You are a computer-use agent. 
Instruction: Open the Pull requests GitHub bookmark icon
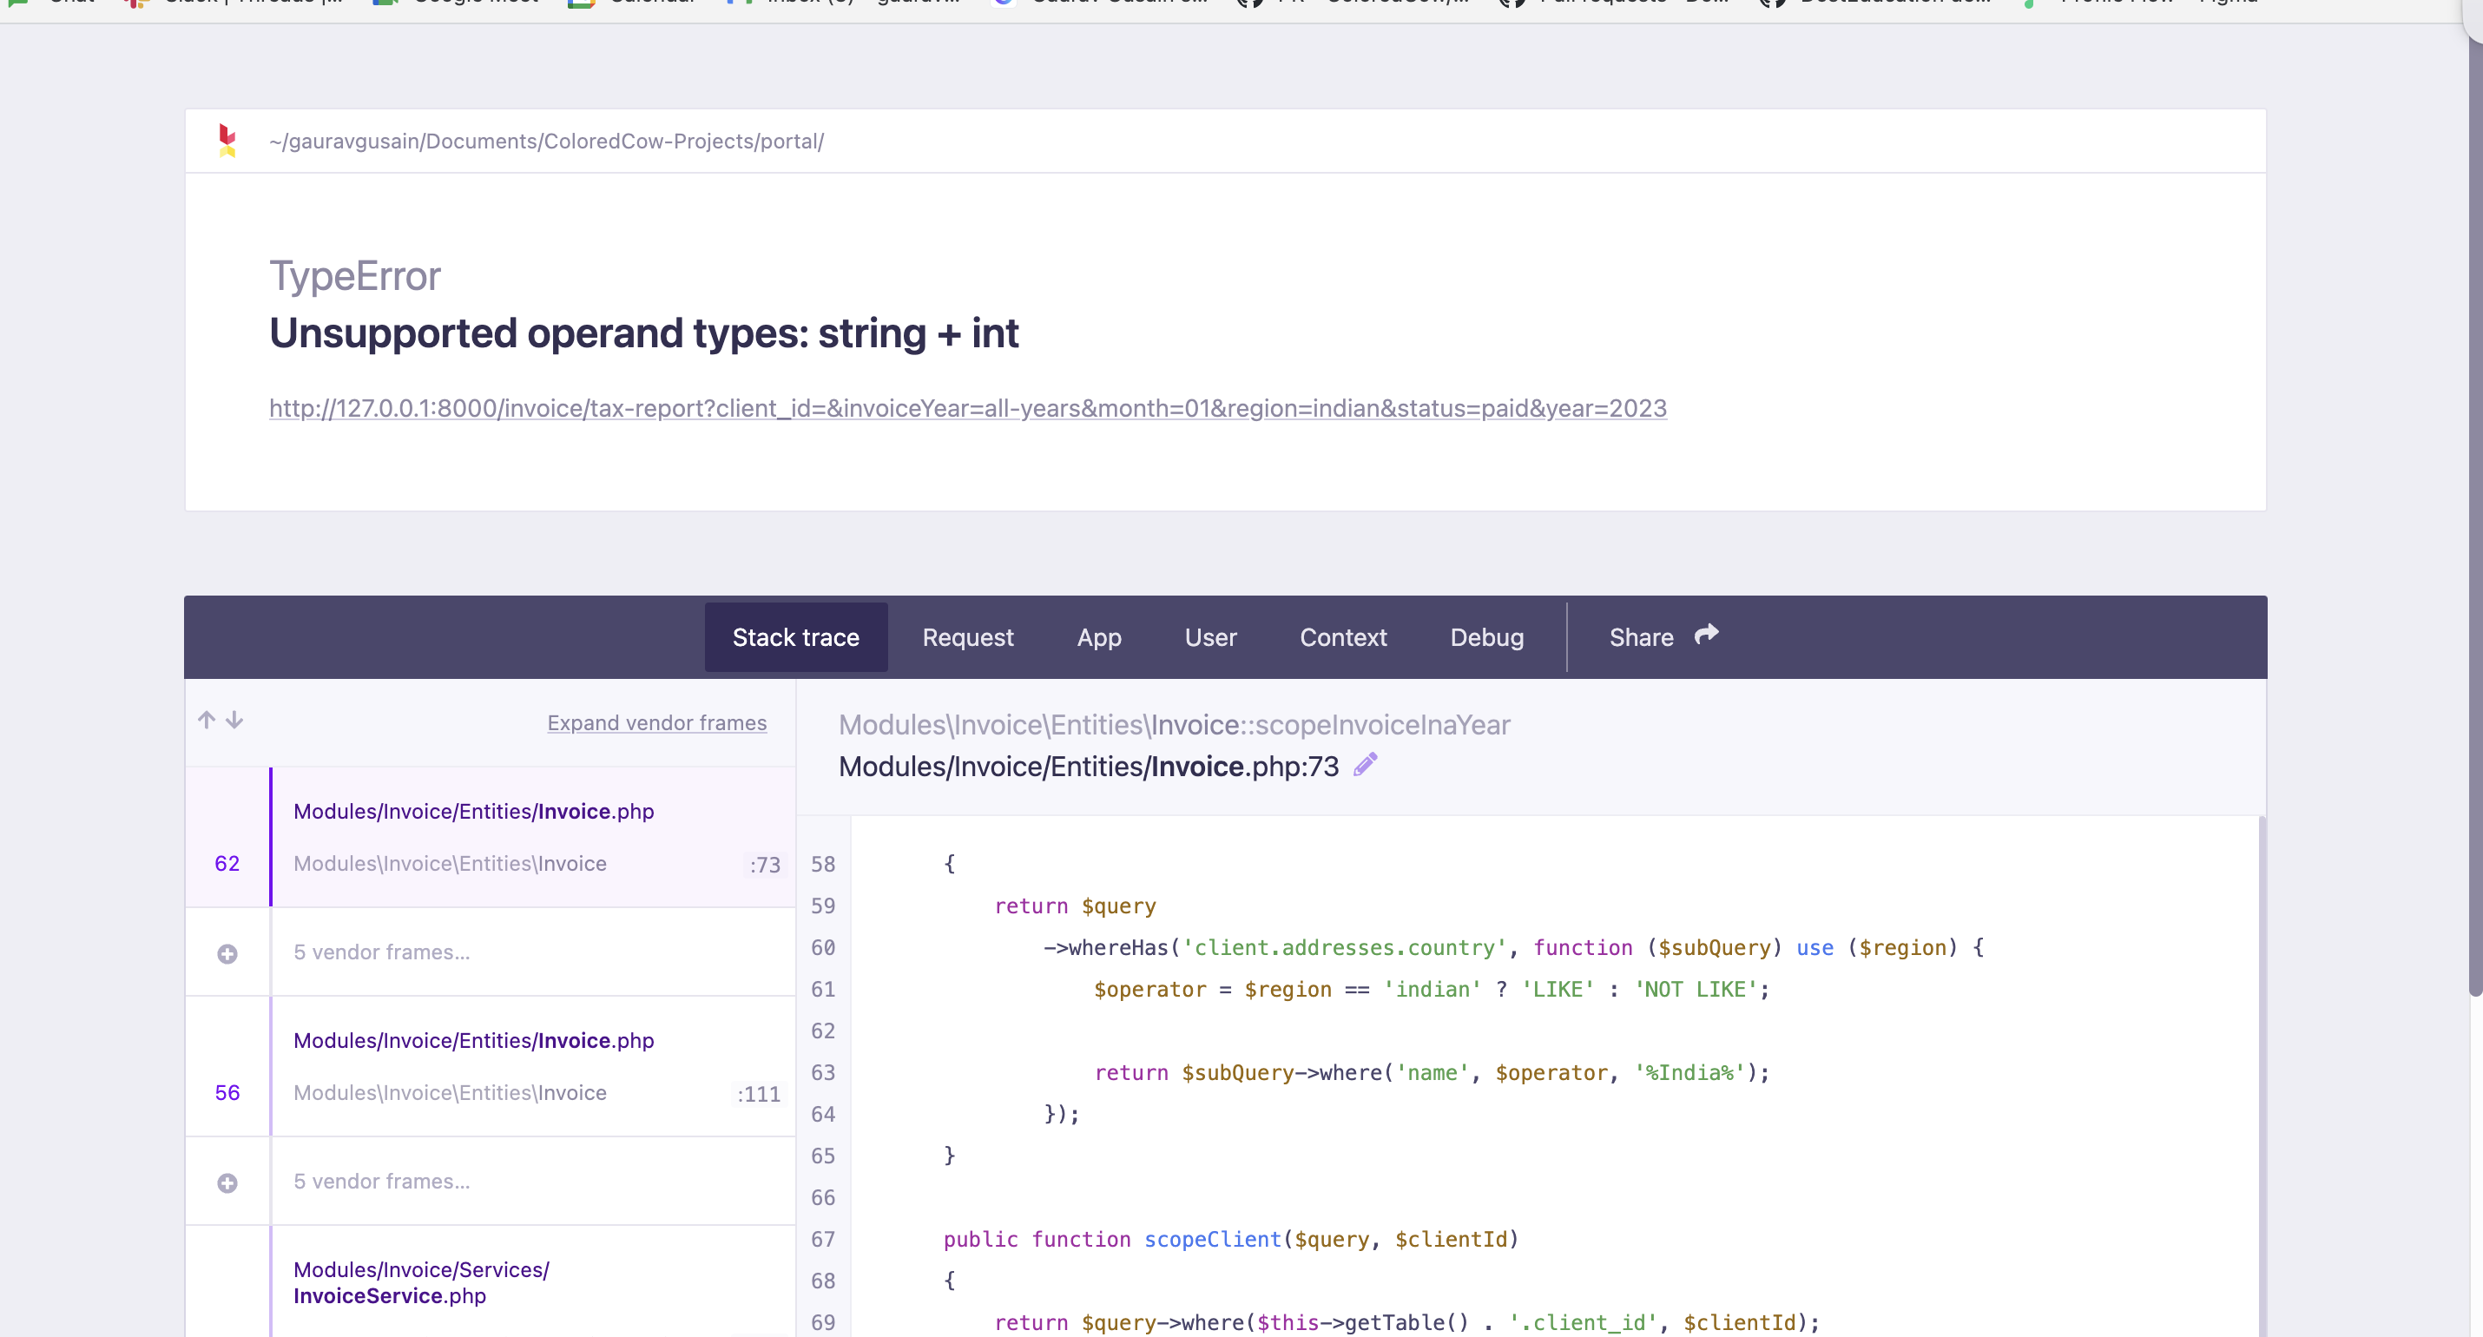point(1512,3)
